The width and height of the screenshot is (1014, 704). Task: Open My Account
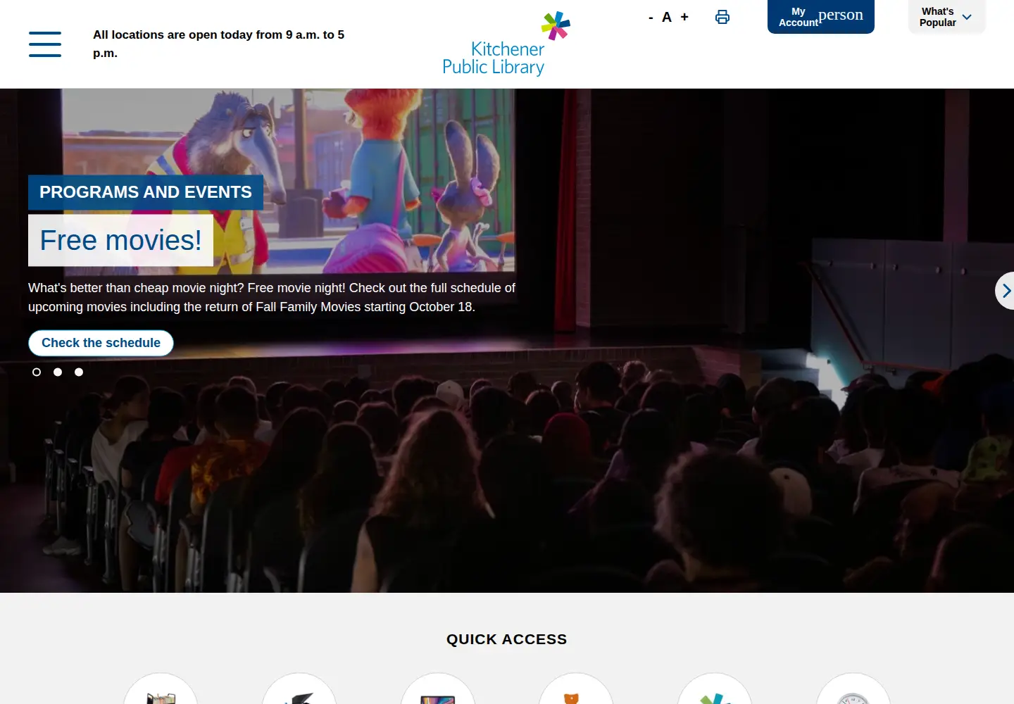pos(821,16)
